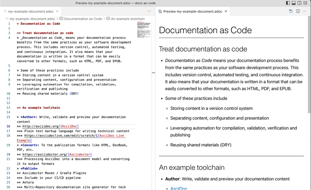Click the file icon before my-example-document.adoc breadcrumb
The height and width of the screenshot is (190, 311).
tap(7, 19)
